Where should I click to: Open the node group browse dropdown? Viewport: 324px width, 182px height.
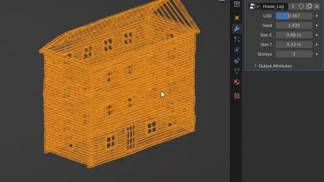[254, 7]
